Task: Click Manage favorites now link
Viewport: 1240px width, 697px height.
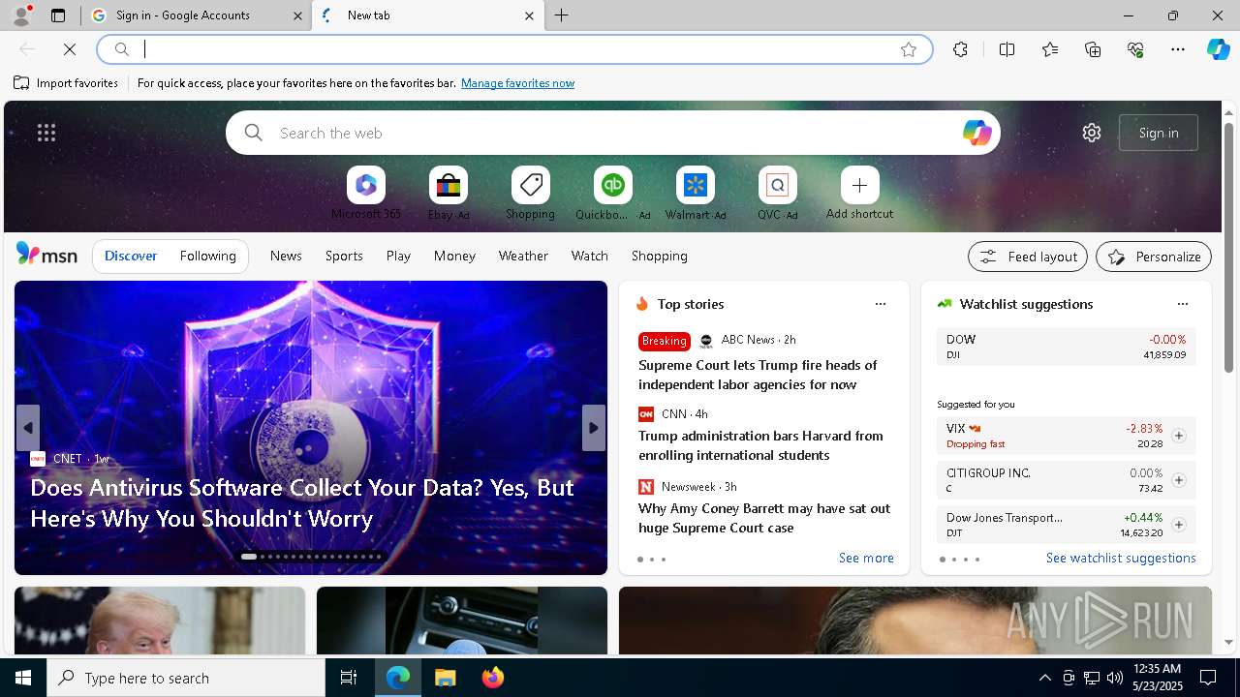Action: [517, 83]
